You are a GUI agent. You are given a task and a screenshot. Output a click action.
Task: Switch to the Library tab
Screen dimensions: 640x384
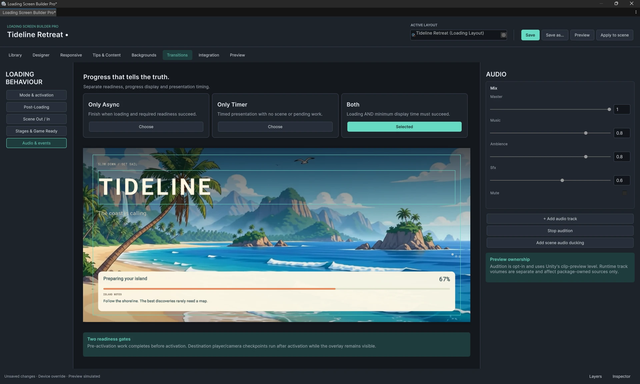15,55
